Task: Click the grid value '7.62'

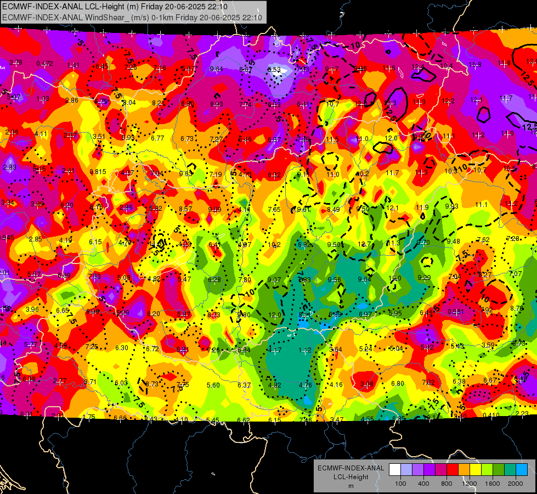Action: (483, 240)
